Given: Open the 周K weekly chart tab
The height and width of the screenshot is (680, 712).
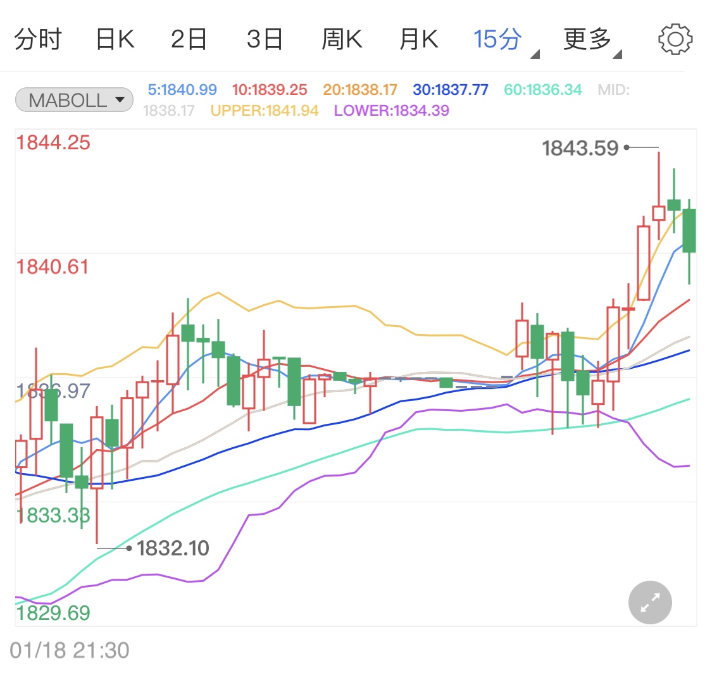Looking at the screenshot, I should coord(342,39).
